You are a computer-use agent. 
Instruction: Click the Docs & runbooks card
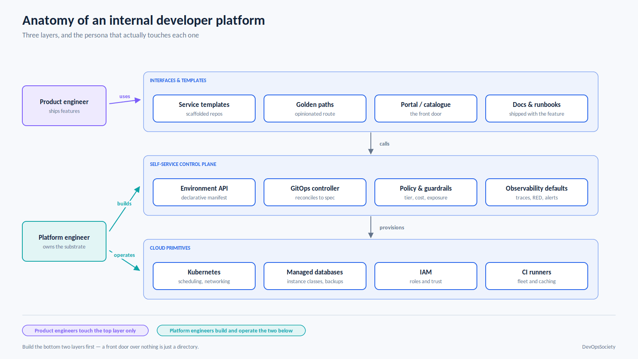pos(537,108)
